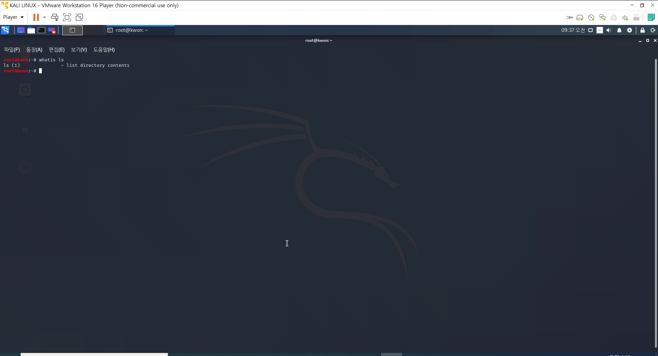Image resolution: width=658 pixels, height=356 pixels.
Task: Click the panel clock showing 09:37
Action: [x=573, y=30]
